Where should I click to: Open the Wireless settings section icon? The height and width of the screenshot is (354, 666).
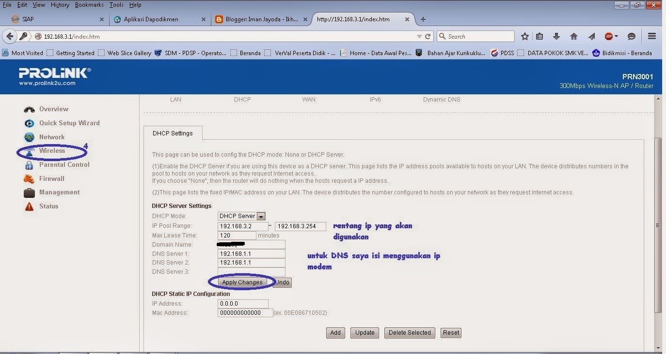pos(29,150)
